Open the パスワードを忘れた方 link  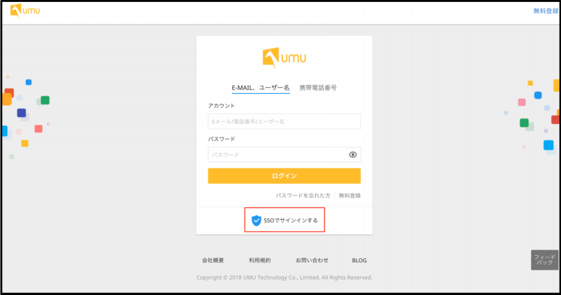[x=303, y=196]
